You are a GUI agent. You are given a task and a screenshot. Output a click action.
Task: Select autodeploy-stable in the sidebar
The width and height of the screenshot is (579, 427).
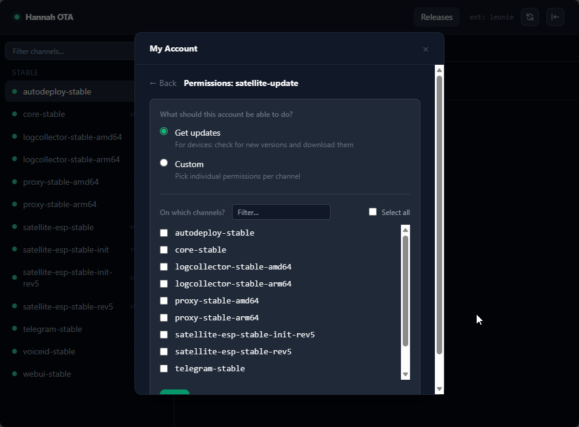(70, 91)
